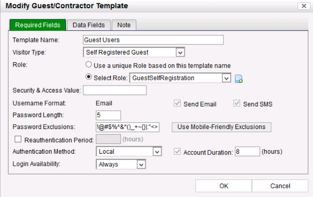The height and width of the screenshot is (197, 313).
Task: Toggle the Send SMS checkbox
Action: point(236,104)
